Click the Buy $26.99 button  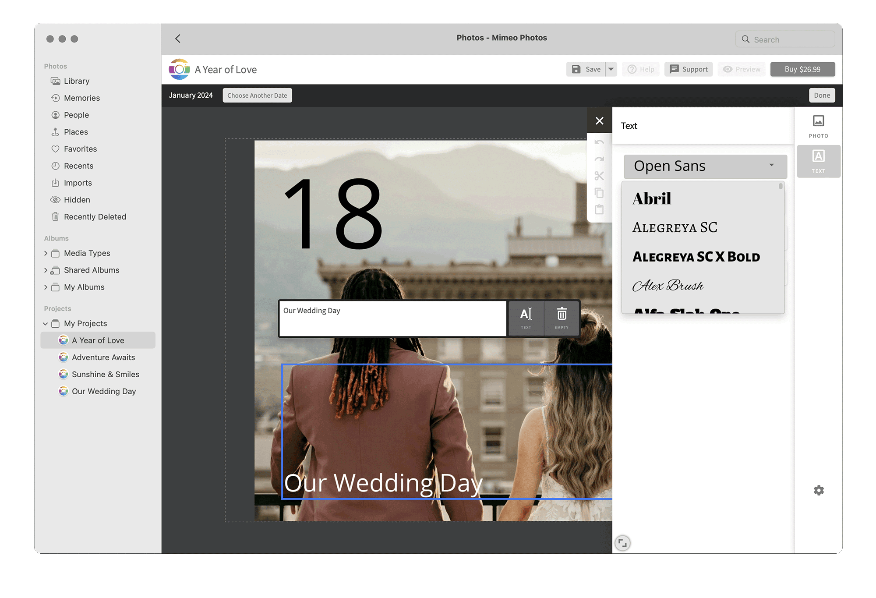coord(802,69)
